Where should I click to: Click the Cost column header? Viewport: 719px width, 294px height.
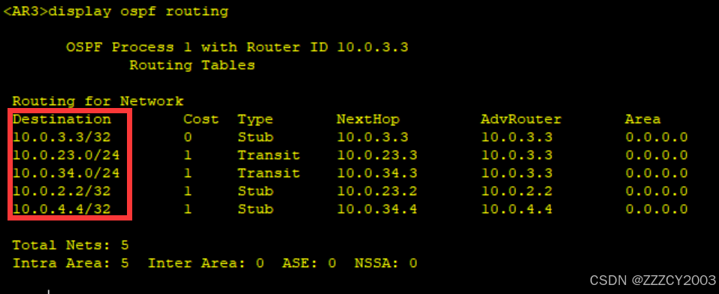pyautogui.click(x=201, y=119)
